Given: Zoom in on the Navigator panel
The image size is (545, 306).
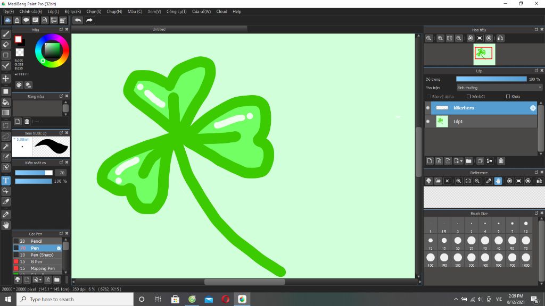Looking at the screenshot, I should [x=440, y=38].
